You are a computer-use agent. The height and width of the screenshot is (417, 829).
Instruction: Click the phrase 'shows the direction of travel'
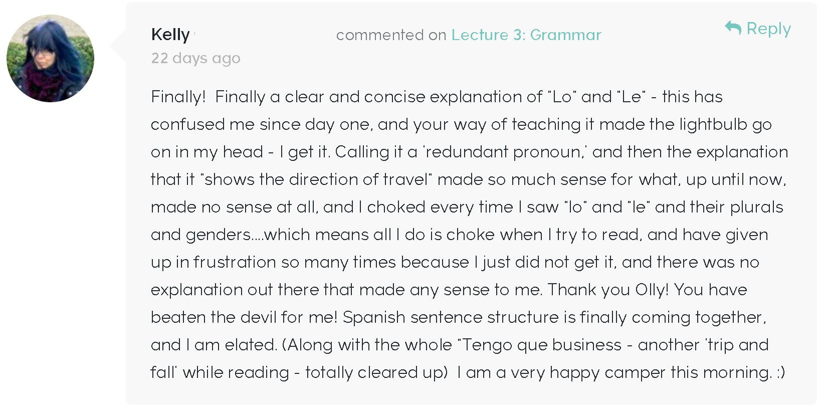coord(318,179)
